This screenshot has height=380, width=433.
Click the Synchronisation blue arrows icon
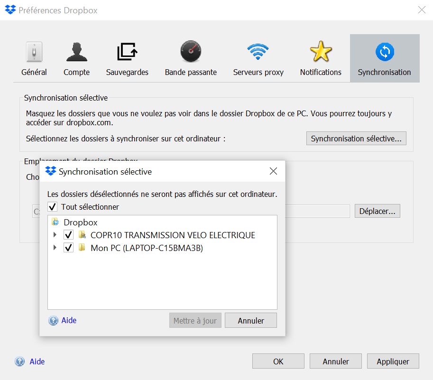(384, 52)
